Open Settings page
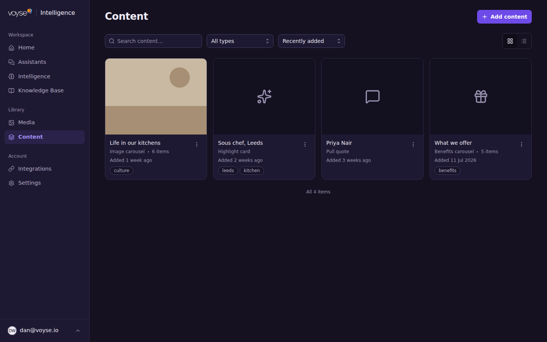547x342 pixels. pyautogui.click(x=44, y=183)
